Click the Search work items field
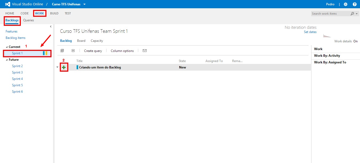The image size is (360, 163). [331, 14]
